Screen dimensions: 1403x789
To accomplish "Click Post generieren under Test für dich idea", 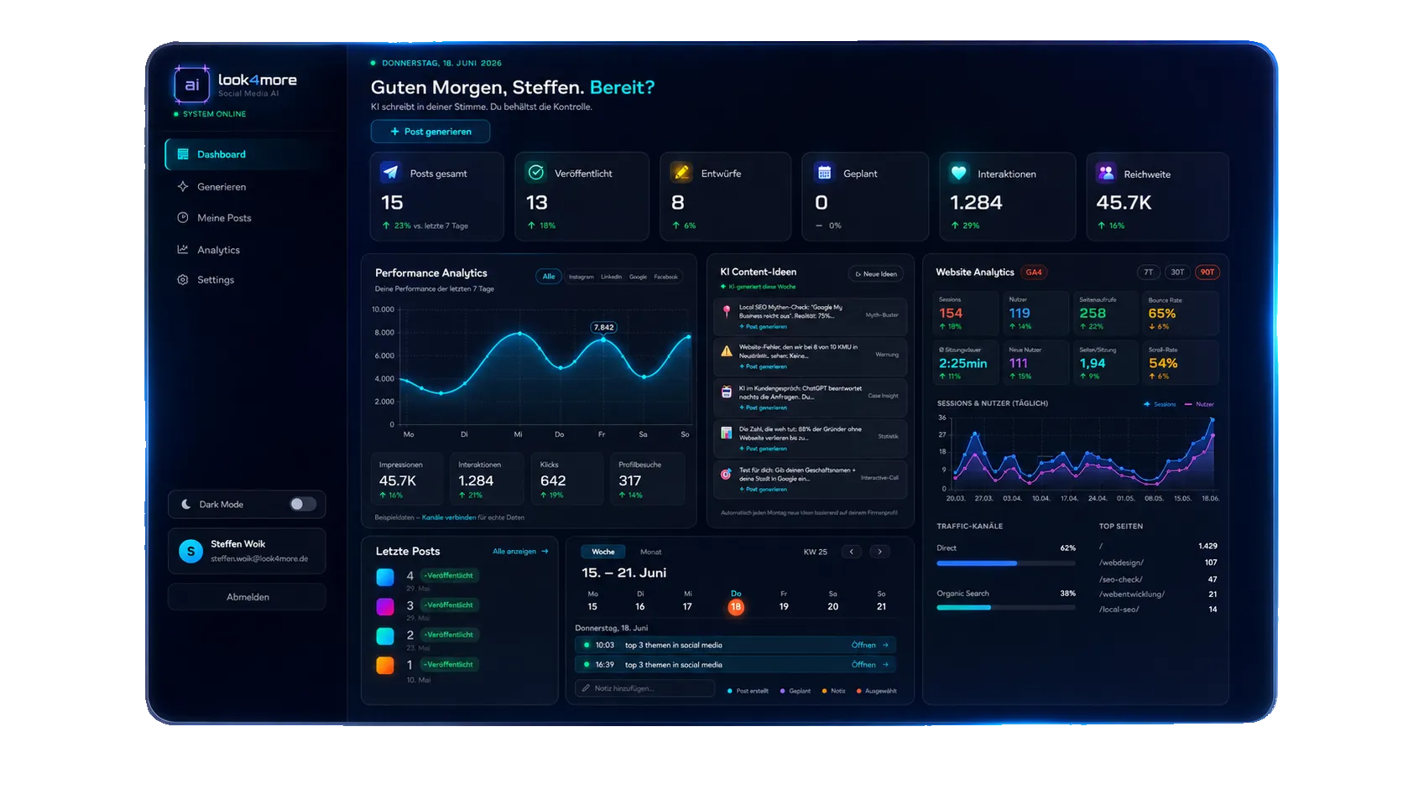I will [x=764, y=489].
